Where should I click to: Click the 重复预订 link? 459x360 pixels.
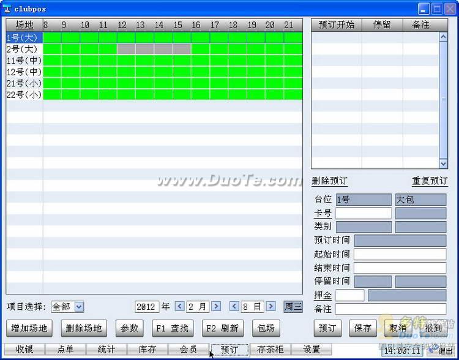tap(430, 181)
